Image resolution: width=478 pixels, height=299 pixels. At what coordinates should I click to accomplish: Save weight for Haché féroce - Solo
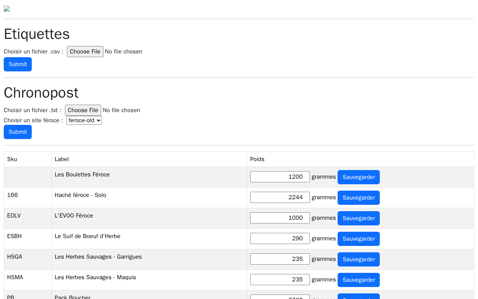tap(358, 198)
